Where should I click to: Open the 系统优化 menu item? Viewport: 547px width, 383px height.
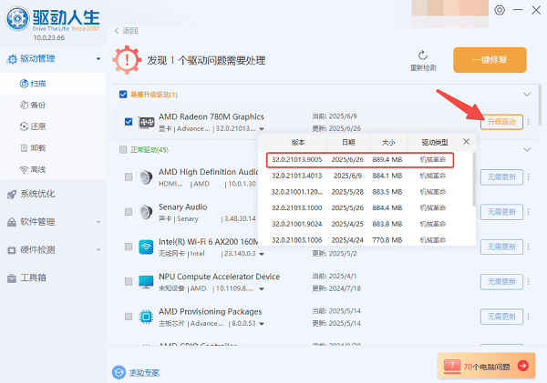point(36,194)
